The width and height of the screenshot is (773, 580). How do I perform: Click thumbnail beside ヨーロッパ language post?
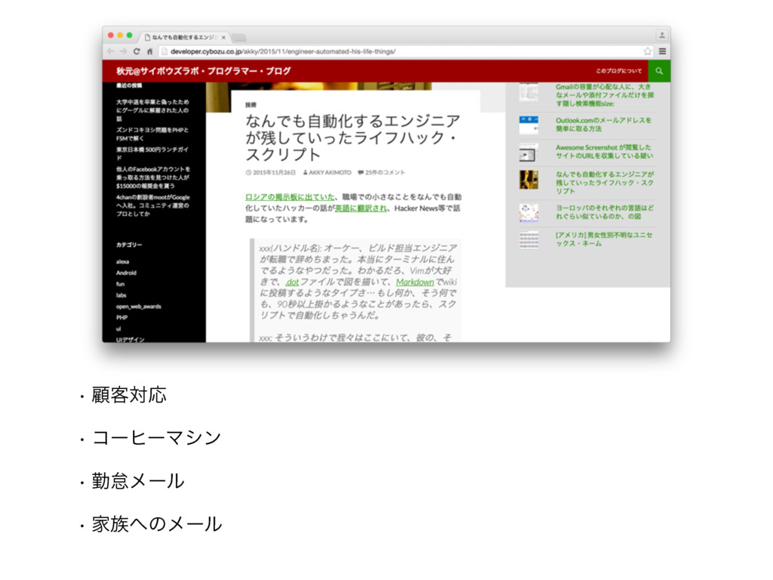pos(528,212)
